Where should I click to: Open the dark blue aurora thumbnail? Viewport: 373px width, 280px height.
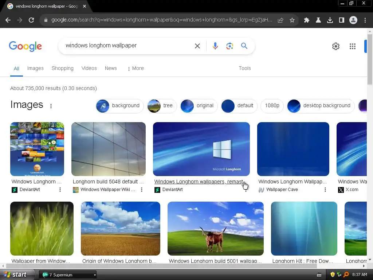[293, 149]
